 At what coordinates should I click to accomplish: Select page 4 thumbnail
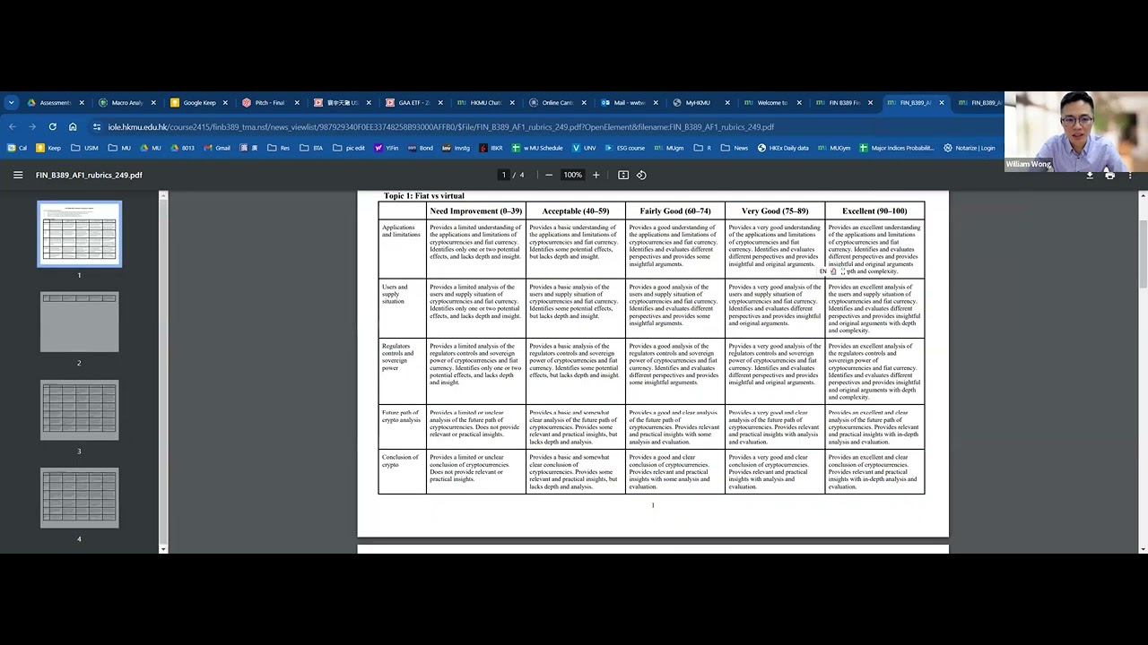79,497
